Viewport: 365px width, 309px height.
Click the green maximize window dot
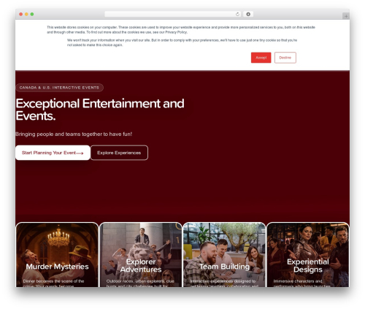pos(32,15)
